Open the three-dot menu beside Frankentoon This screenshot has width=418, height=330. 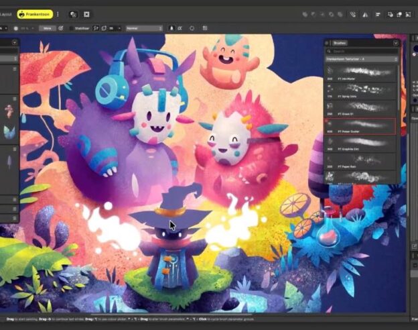click(58, 14)
